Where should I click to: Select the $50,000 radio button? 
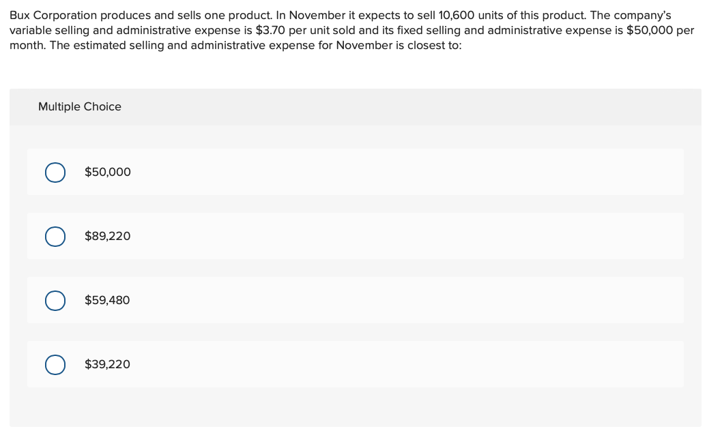55,172
